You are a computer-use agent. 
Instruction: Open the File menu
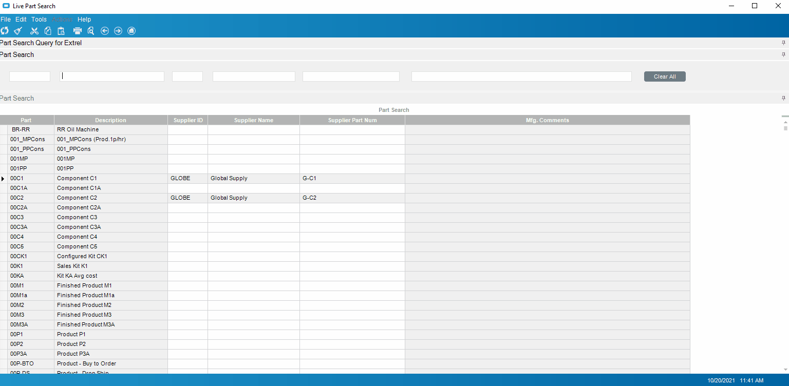tap(6, 19)
